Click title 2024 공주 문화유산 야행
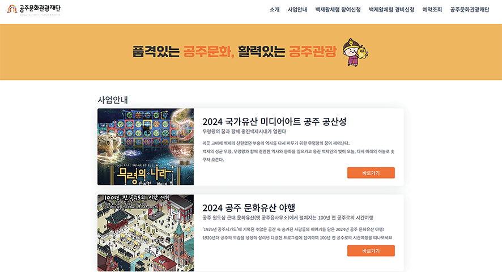The width and height of the screenshot is (502, 272). click(x=249, y=207)
